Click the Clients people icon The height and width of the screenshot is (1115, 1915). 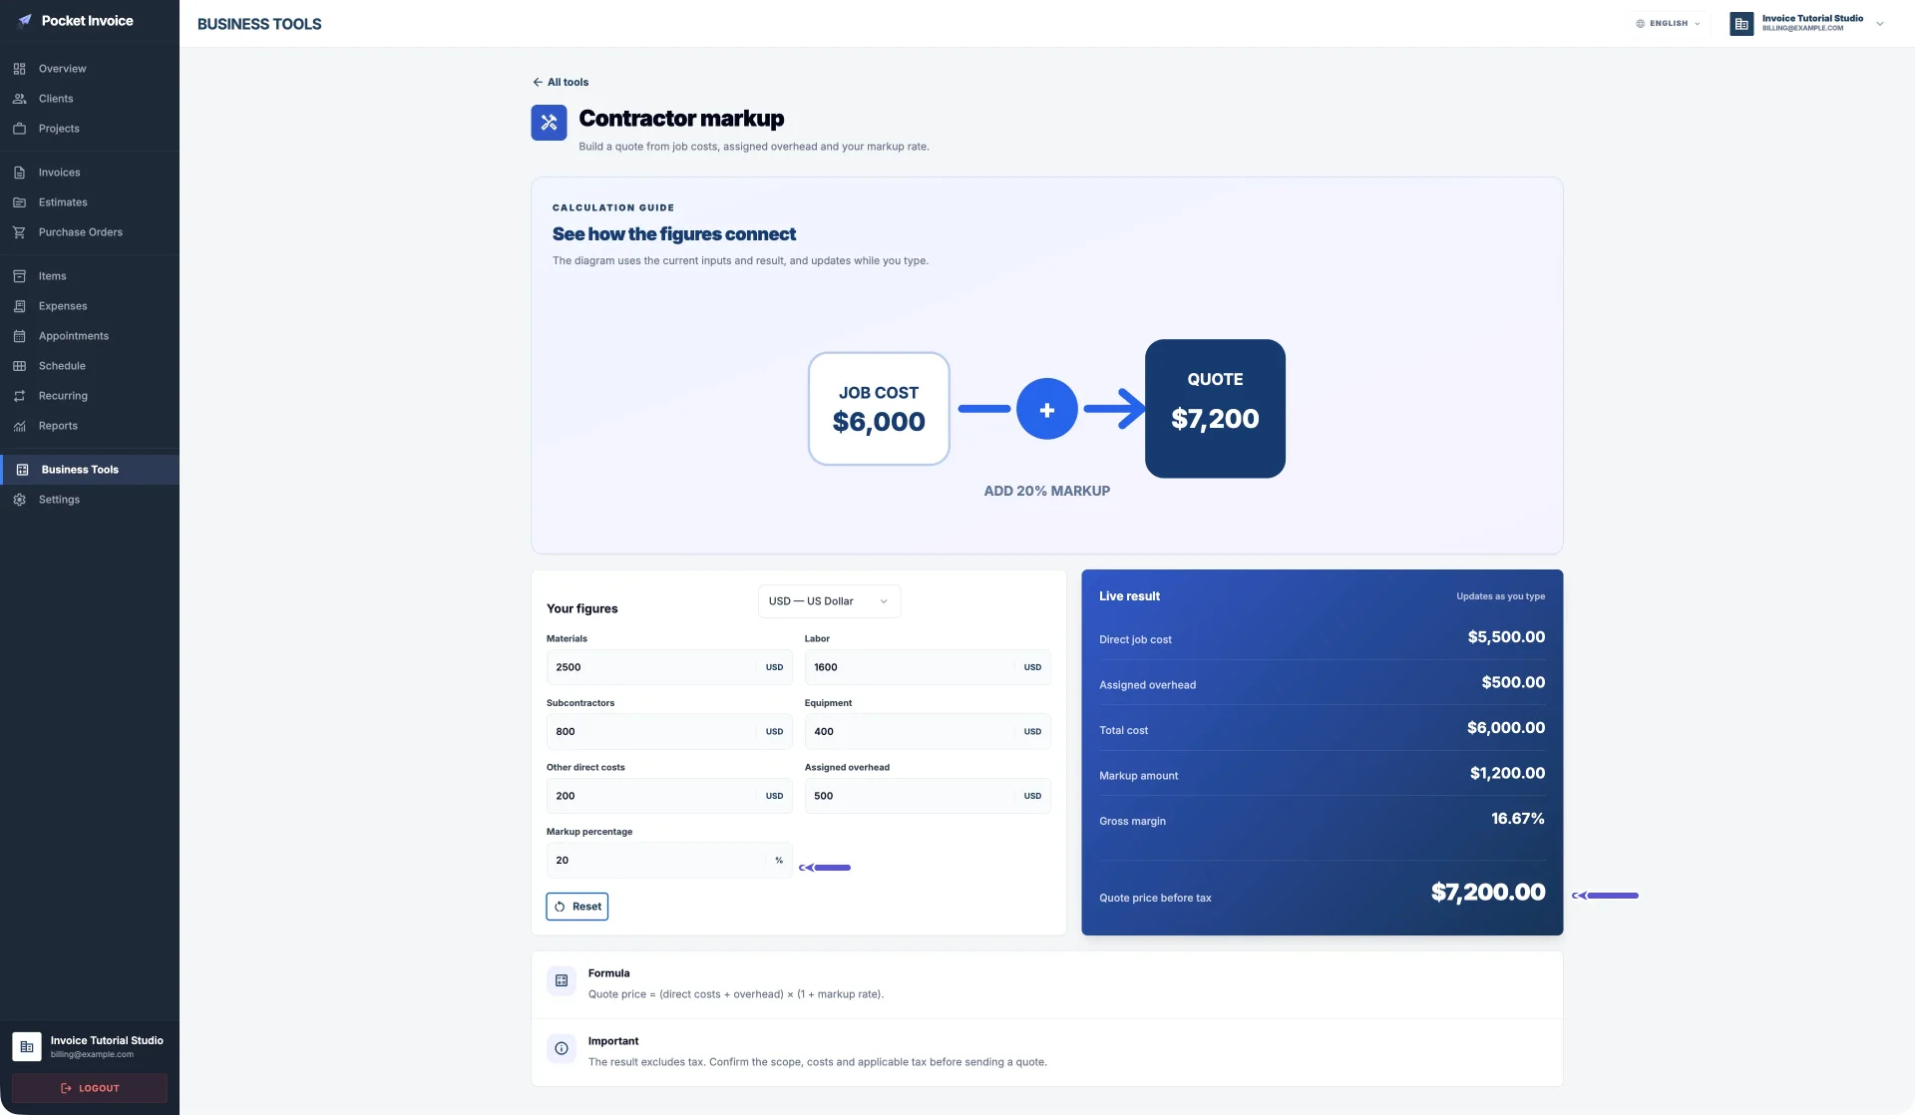tap(19, 99)
